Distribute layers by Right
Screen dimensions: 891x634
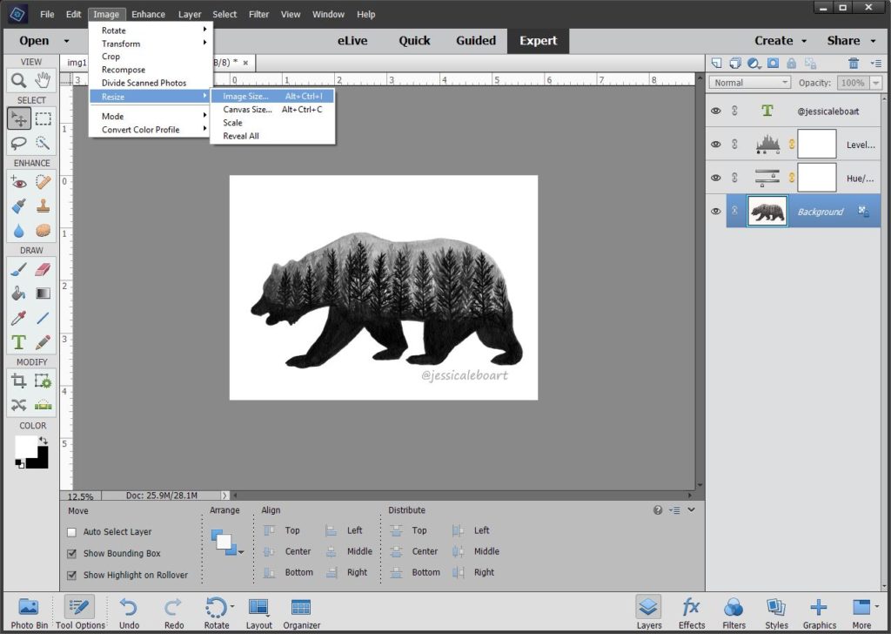click(x=473, y=572)
